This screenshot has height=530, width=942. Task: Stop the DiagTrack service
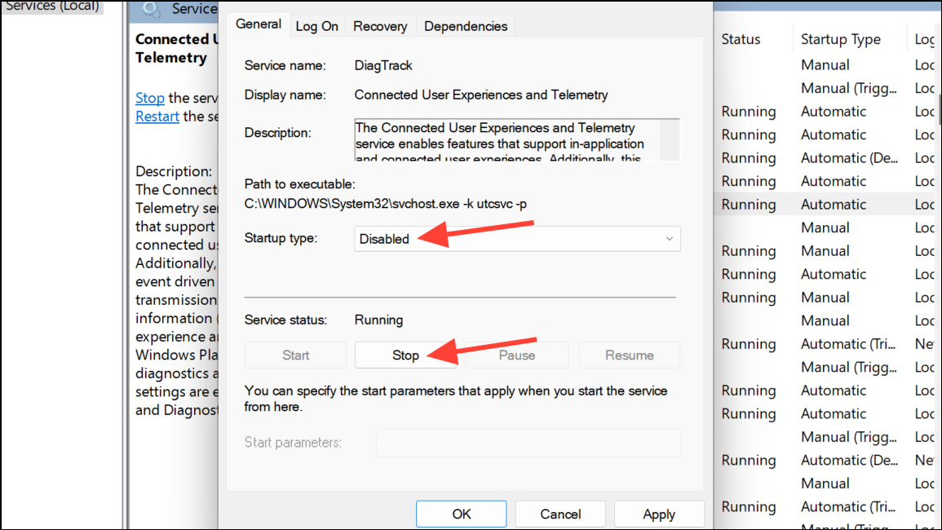[405, 355]
